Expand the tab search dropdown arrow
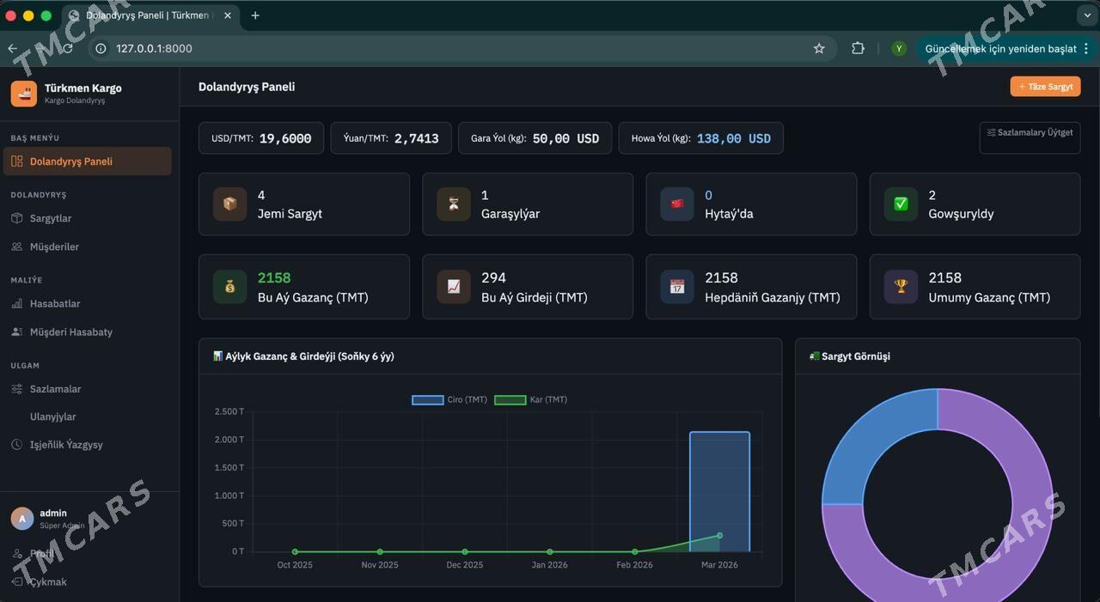Screen dimensions: 1100x602 (x=1086, y=15)
